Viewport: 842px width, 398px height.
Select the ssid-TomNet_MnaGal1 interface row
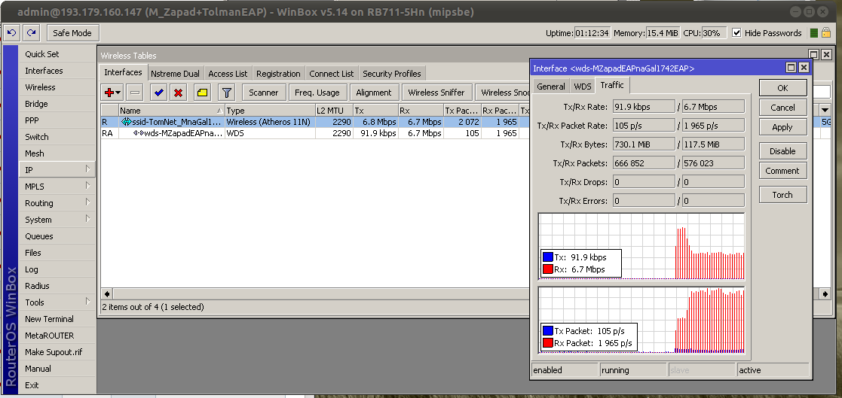click(x=316, y=122)
